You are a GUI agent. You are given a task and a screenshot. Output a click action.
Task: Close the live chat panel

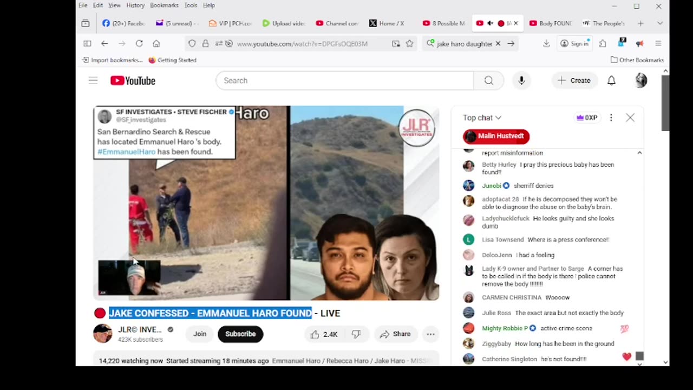(x=630, y=118)
